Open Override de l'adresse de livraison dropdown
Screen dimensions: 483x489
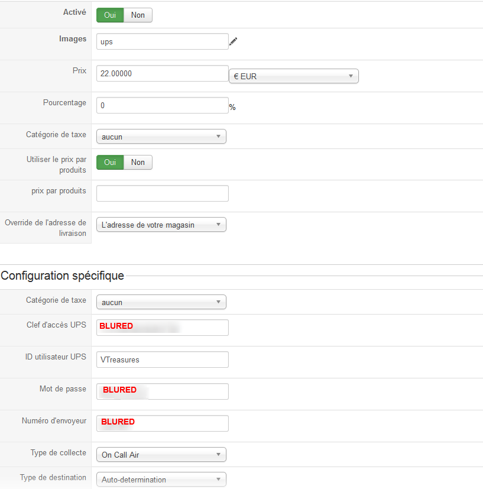(161, 225)
